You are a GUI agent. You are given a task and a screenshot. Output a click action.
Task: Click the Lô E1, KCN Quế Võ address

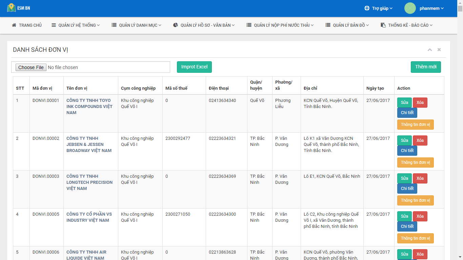332,176
